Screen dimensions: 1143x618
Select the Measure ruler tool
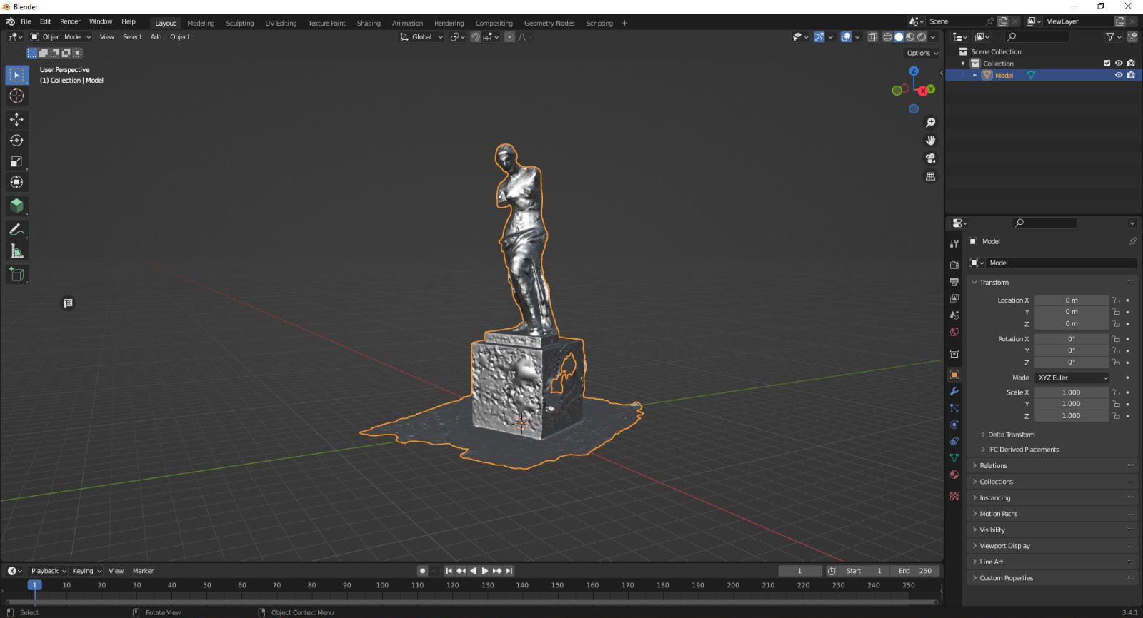(17, 250)
